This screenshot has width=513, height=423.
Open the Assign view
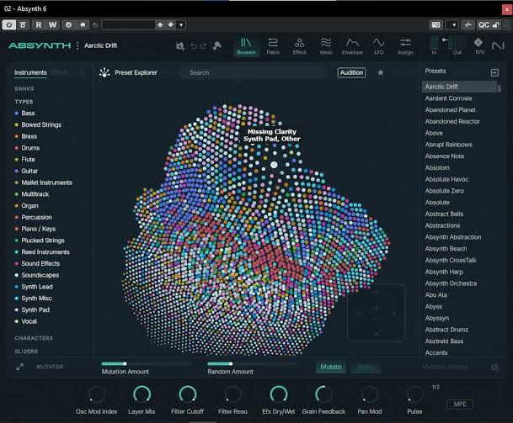coord(405,46)
